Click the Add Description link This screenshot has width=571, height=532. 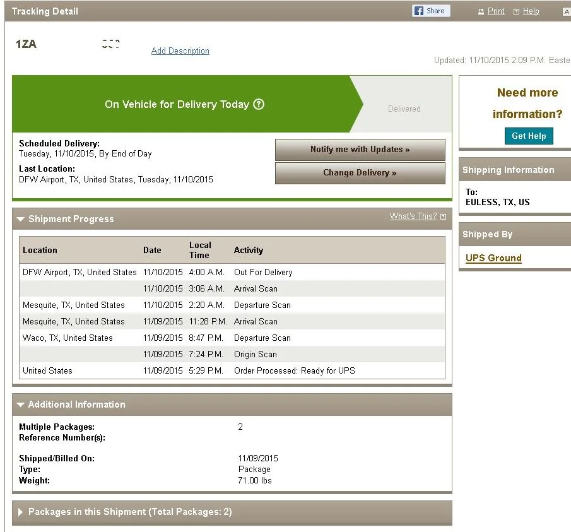click(x=180, y=50)
